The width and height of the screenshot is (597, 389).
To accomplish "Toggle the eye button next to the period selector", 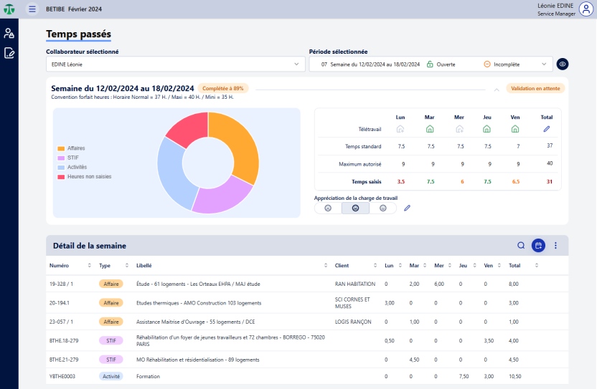I will pos(563,64).
